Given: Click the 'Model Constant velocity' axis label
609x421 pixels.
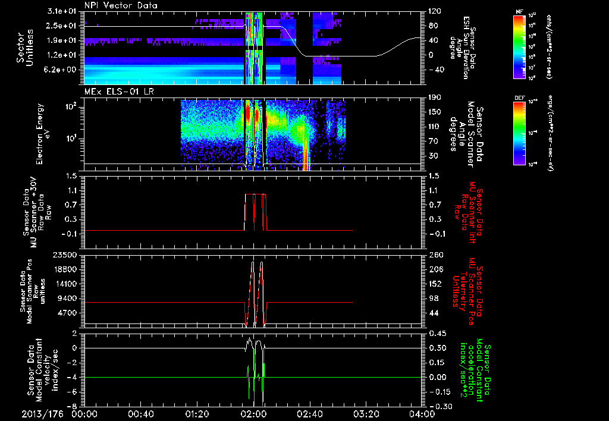Looking at the screenshot, I should point(42,370).
